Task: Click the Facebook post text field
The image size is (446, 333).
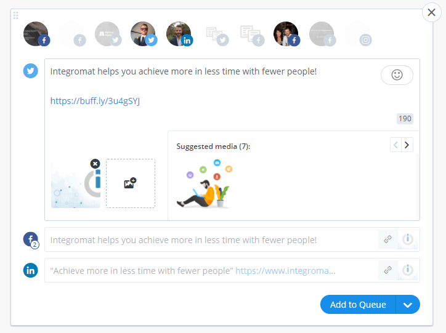Action: coord(209,239)
